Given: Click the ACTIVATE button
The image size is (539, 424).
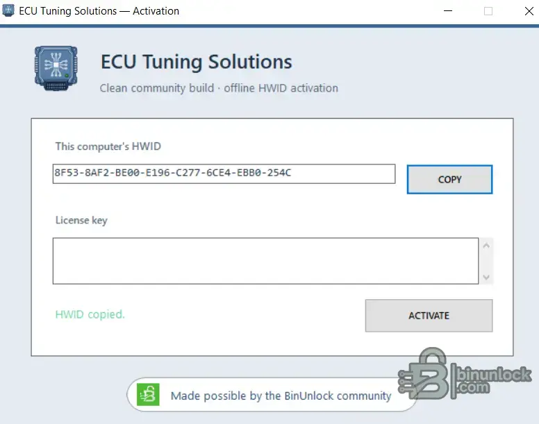Looking at the screenshot, I should tap(429, 316).
